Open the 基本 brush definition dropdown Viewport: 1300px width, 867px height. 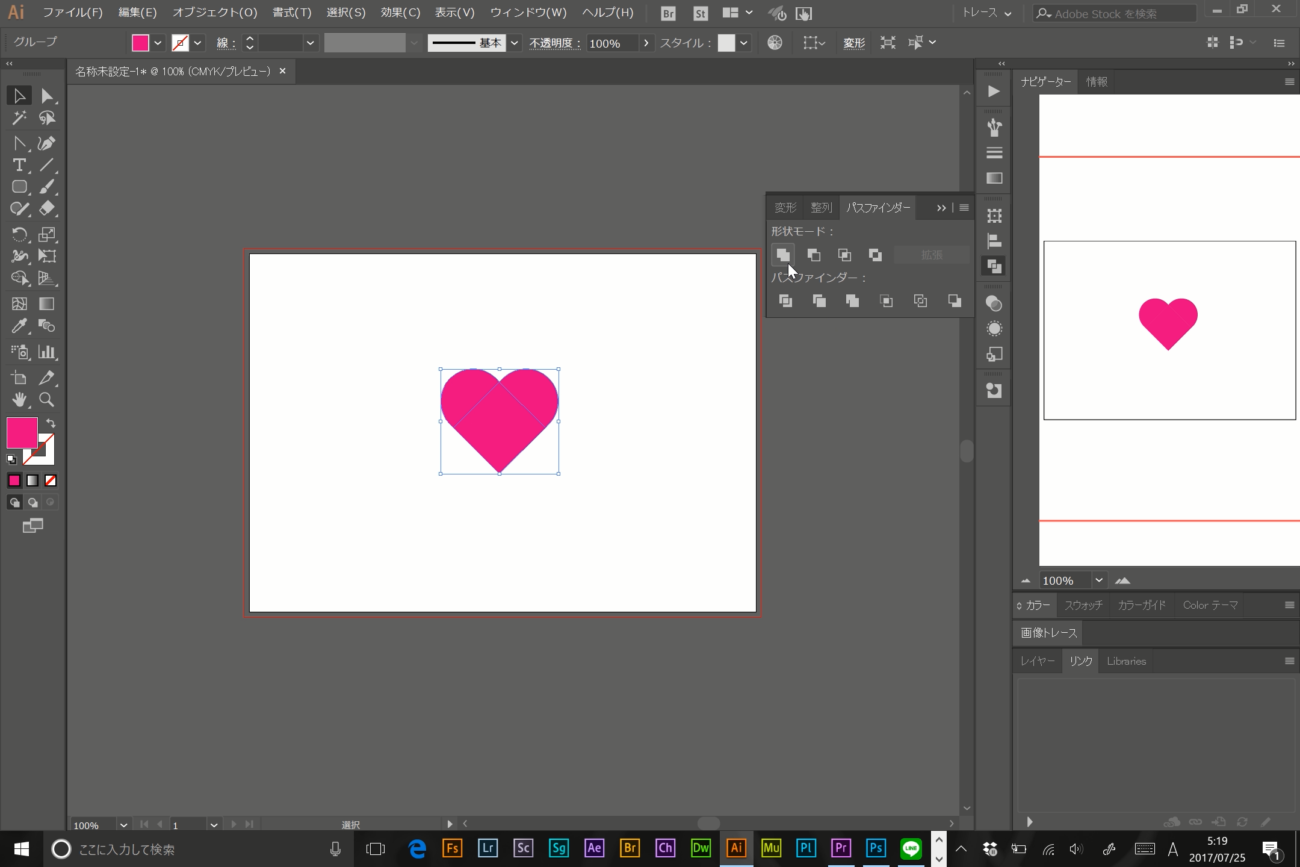pyautogui.click(x=514, y=43)
